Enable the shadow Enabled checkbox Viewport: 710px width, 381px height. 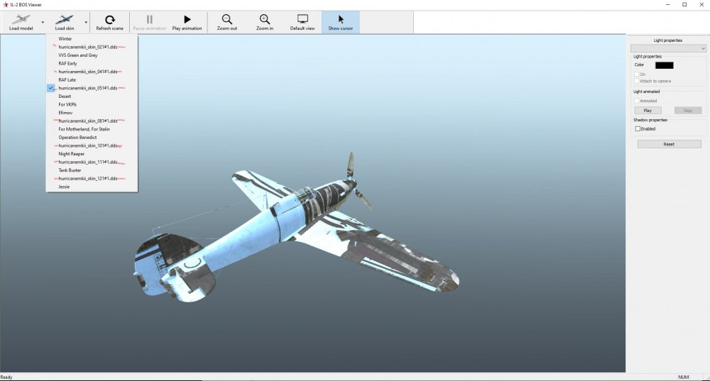(638, 129)
